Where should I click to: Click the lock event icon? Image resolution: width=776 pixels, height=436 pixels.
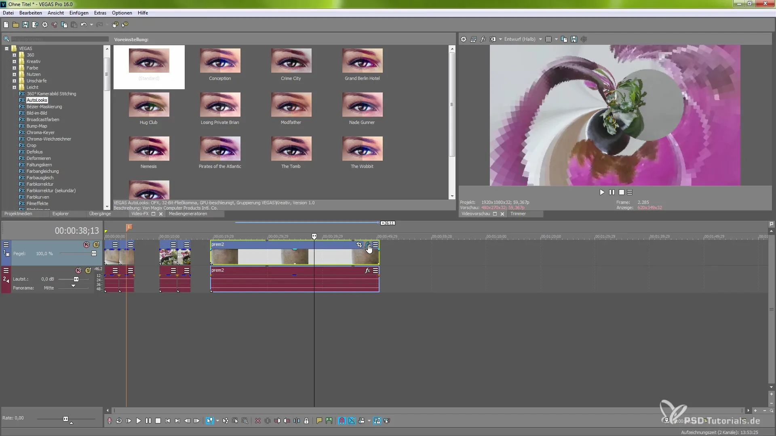click(306, 421)
